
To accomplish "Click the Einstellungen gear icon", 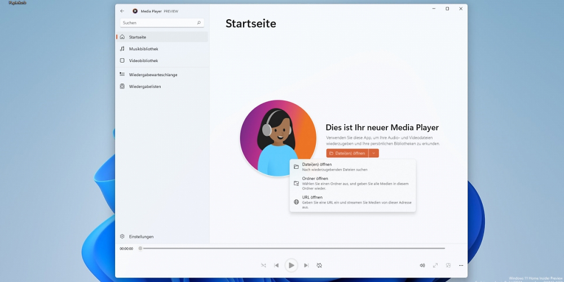I will tap(122, 236).
